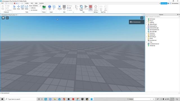180x101 pixels.
Task: Open the Mode dropdown (Geometric)
Action: (x=37, y=6)
